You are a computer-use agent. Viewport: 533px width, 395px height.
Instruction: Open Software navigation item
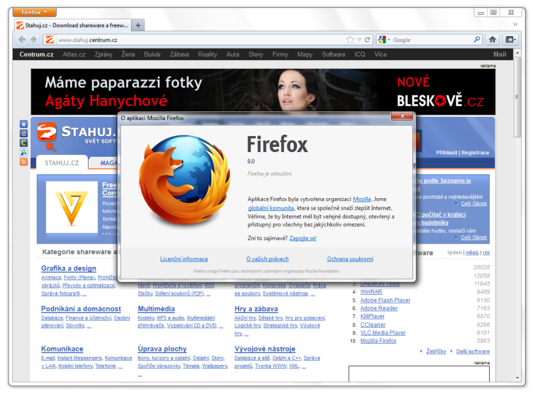pos(334,55)
